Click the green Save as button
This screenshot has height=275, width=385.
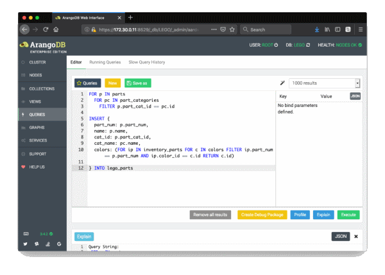coord(138,83)
